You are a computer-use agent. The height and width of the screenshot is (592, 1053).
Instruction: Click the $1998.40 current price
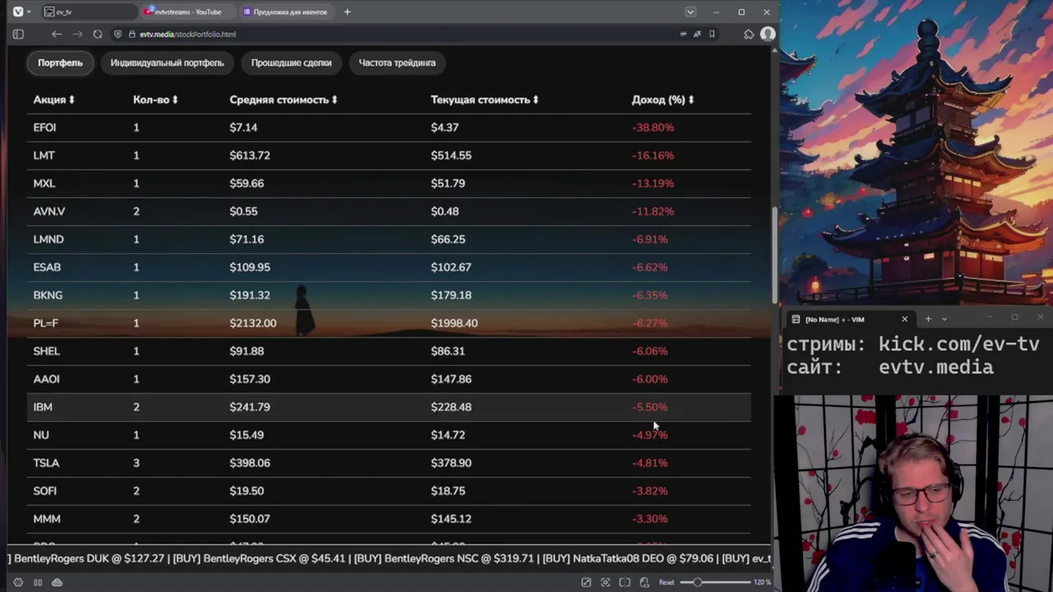[x=454, y=323]
